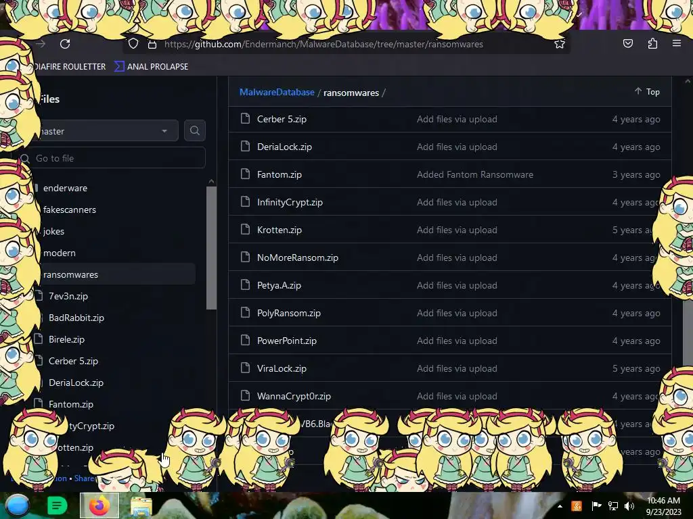The width and height of the screenshot is (693, 519).
Task: Open commit message for Cerber 5.zip
Action: tap(457, 119)
